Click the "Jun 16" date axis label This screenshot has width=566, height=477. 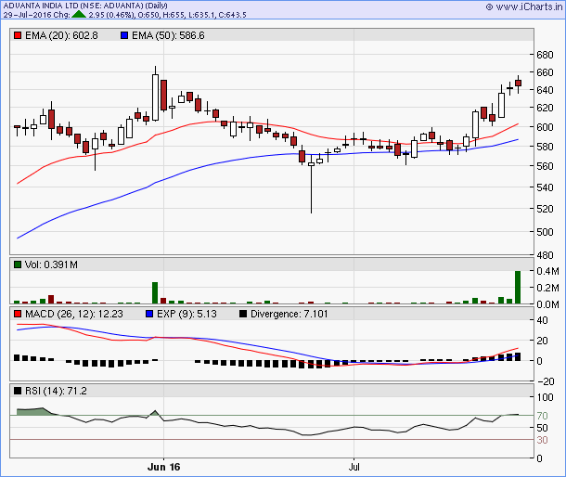click(163, 467)
